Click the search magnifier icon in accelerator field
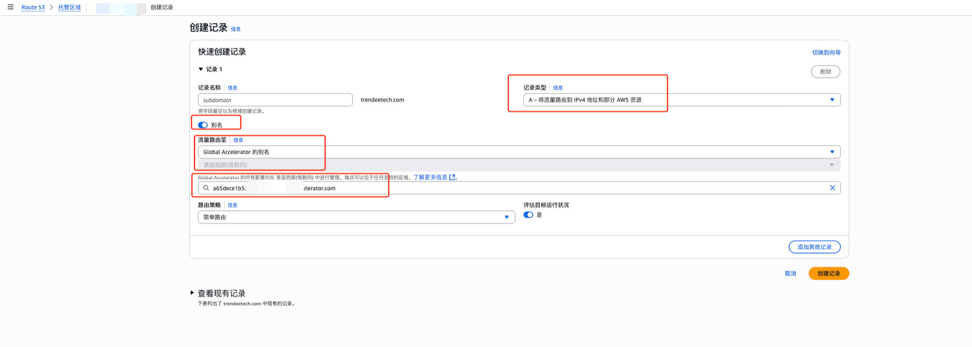Image resolution: width=972 pixels, height=347 pixels. click(x=206, y=188)
